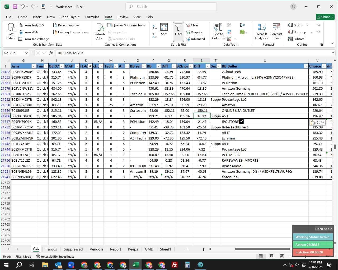This screenshot has width=338, height=270.
Task: Import data From Text/CSV
Action: [31, 25]
